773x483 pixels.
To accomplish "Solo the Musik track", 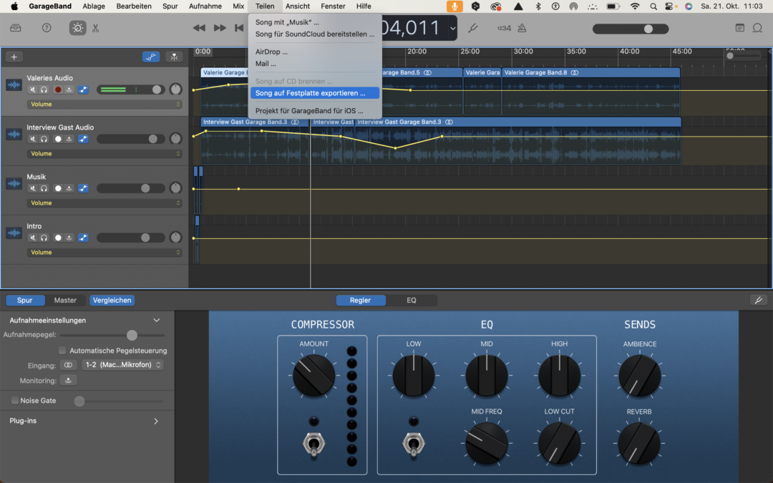I will pos(44,188).
